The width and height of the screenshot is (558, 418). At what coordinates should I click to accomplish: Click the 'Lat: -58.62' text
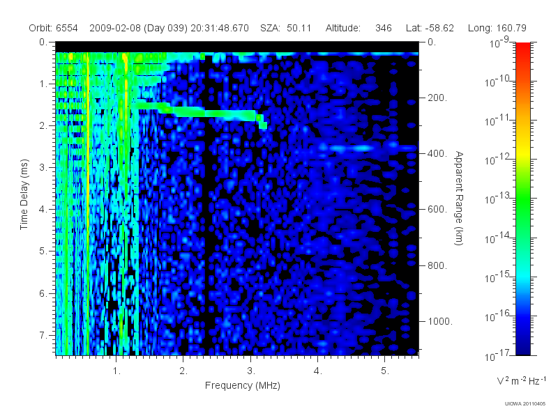430,28
